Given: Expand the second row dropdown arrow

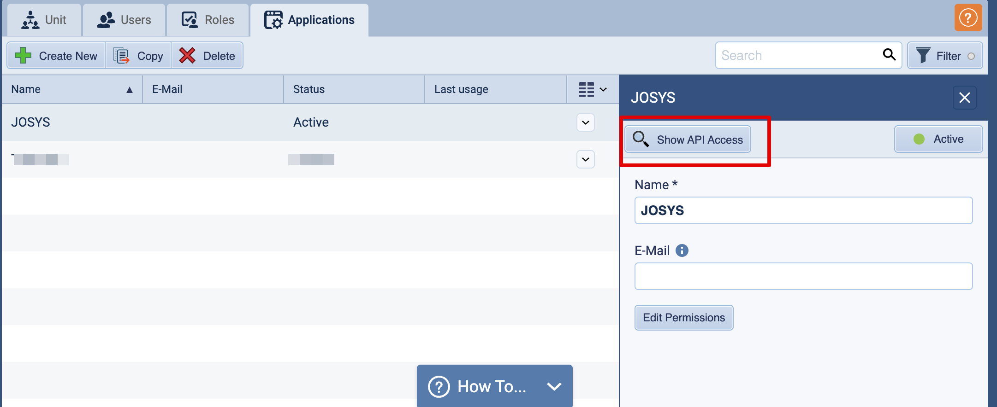Looking at the screenshot, I should 585,159.
